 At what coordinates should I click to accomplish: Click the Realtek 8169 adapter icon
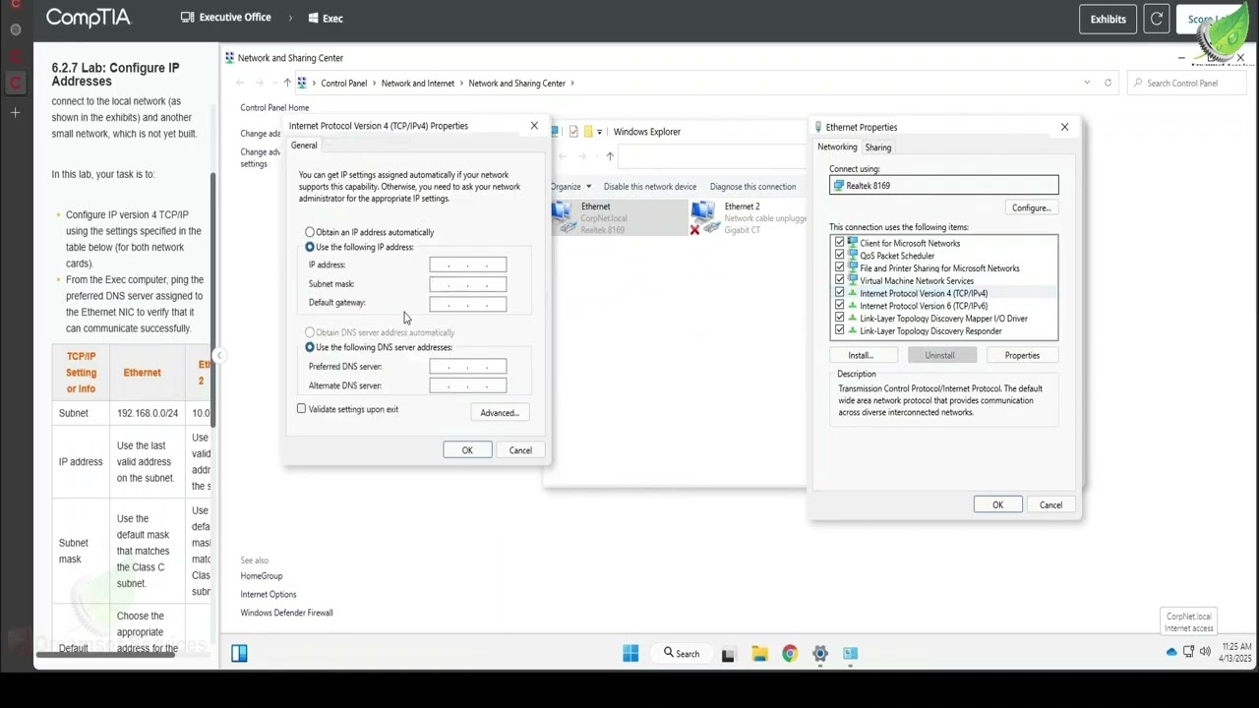coord(838,185)
